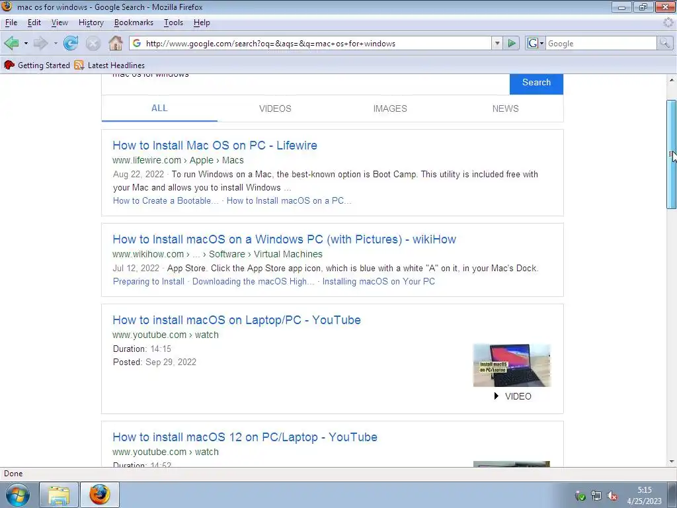Viewport: 677px width, 508px height.
Task: Switch to the VIDEOS tab
Action: pyautogui.click(x=275, y=108)
